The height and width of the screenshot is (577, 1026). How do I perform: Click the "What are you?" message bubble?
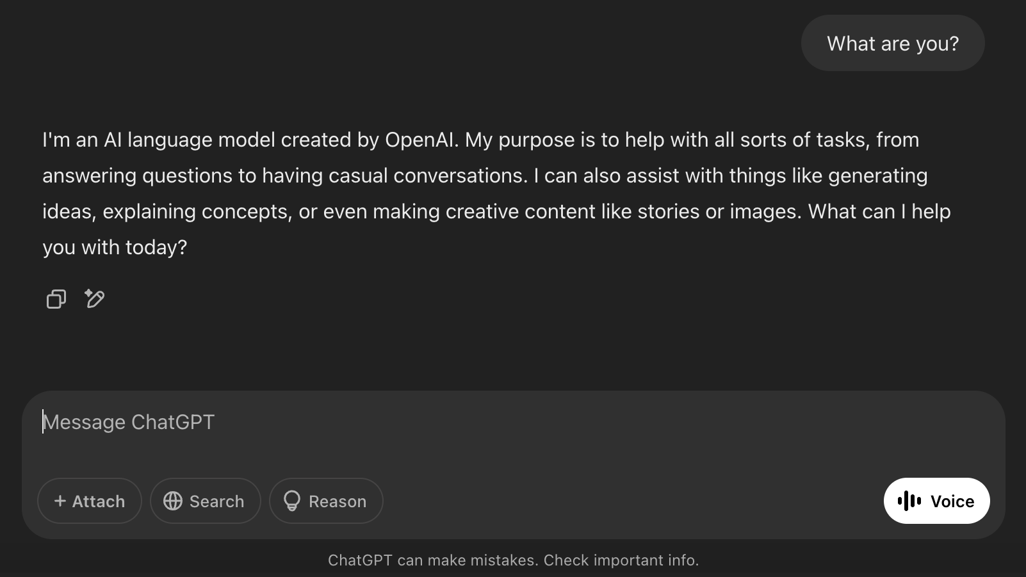click(892, 44)
